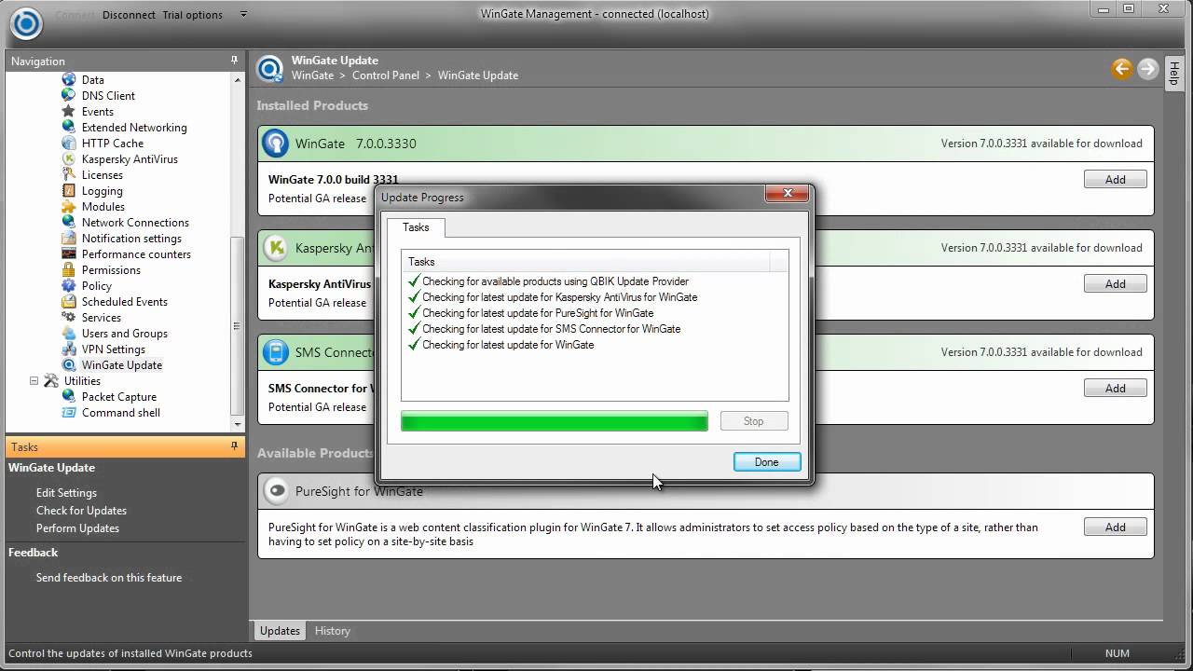The width and height of the screenshot is (1193, 671).
Task: Switch to the History tab
Action: (x=333, y=631)
